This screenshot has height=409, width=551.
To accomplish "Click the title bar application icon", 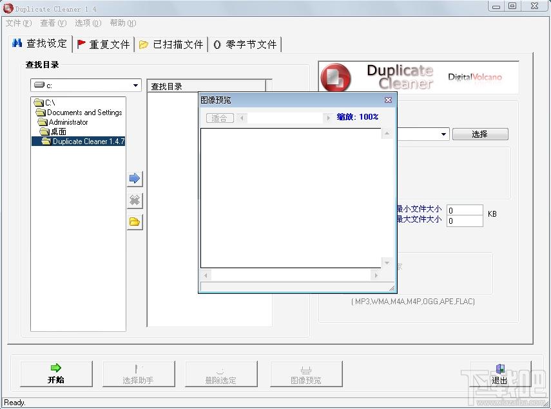I will (8, 8).
